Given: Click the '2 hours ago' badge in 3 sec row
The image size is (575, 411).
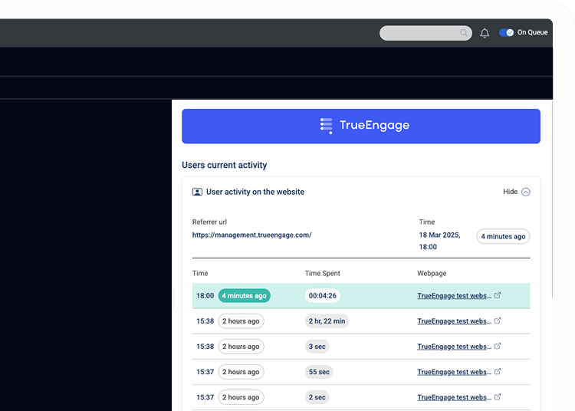Looking at the screenshot, I should coord(241,347).
